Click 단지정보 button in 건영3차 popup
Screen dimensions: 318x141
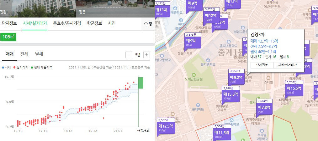(x=262, y=65)
